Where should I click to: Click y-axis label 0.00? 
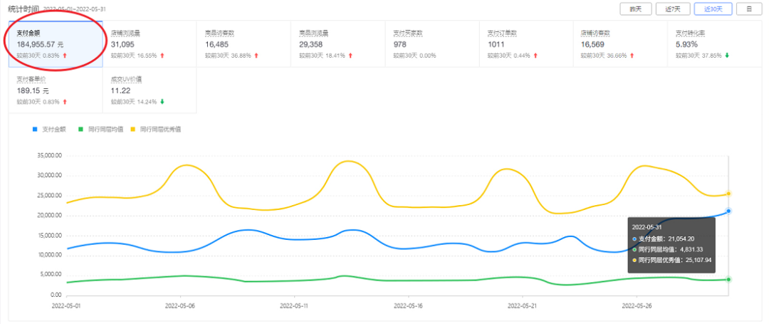(56, 295)
